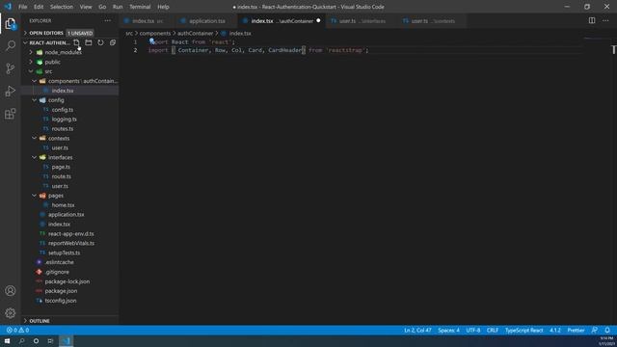This screenshot has width=617, height=347.
Task: Open the Extensions view
Action: coord(11,114)
